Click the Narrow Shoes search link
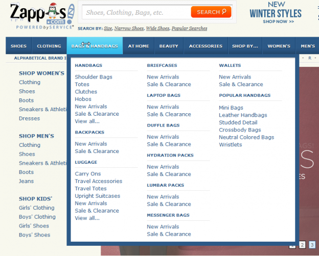 click(x=128, y=29)
